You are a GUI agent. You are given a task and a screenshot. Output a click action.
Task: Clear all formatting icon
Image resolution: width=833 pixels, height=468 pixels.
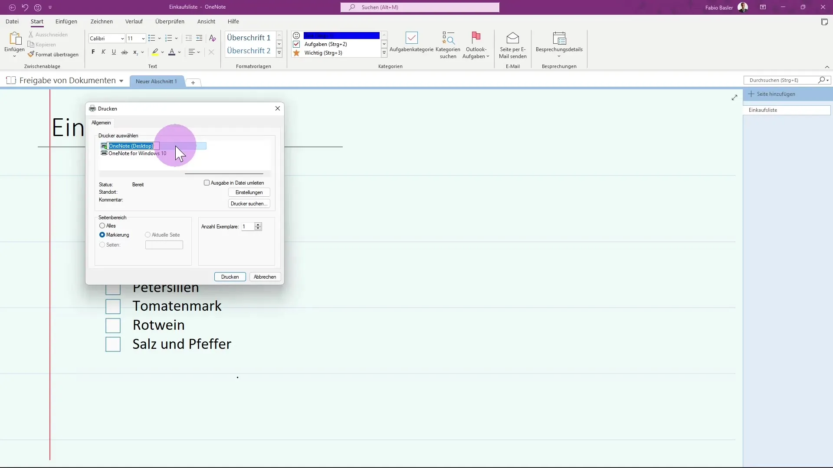[x=212, y=39]
